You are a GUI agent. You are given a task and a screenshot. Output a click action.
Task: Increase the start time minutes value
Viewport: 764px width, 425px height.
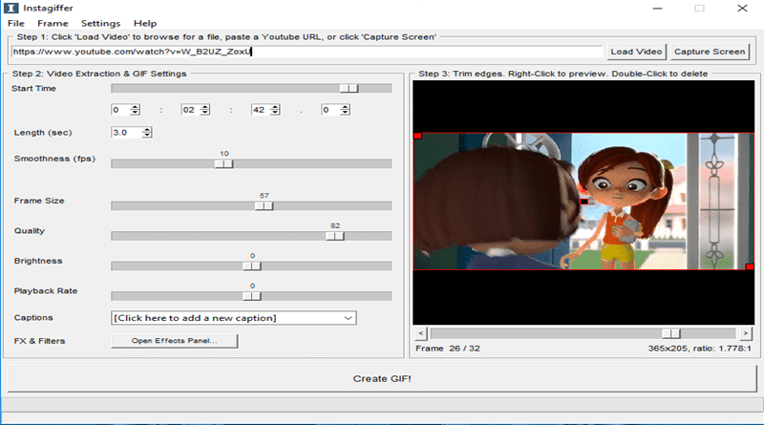pyautogui.click(x=205, y=107)
